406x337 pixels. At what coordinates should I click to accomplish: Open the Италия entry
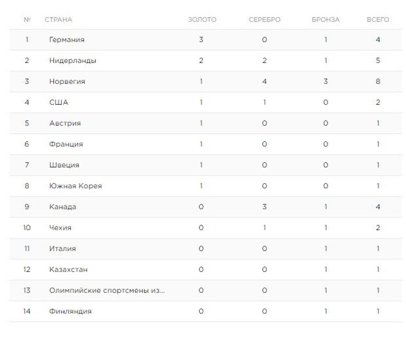63,248
